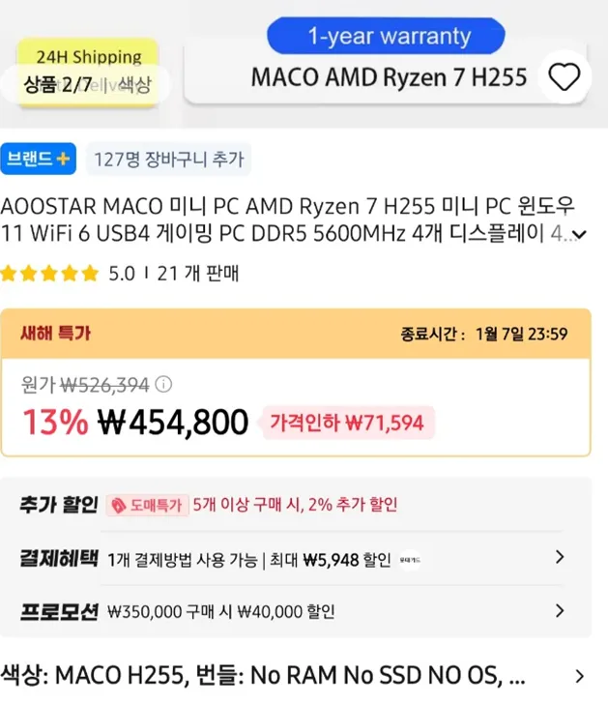Open the 색상 options selector arrow
Screen dimensions: 608x704
pyautogui.click(x=579, y=675)
